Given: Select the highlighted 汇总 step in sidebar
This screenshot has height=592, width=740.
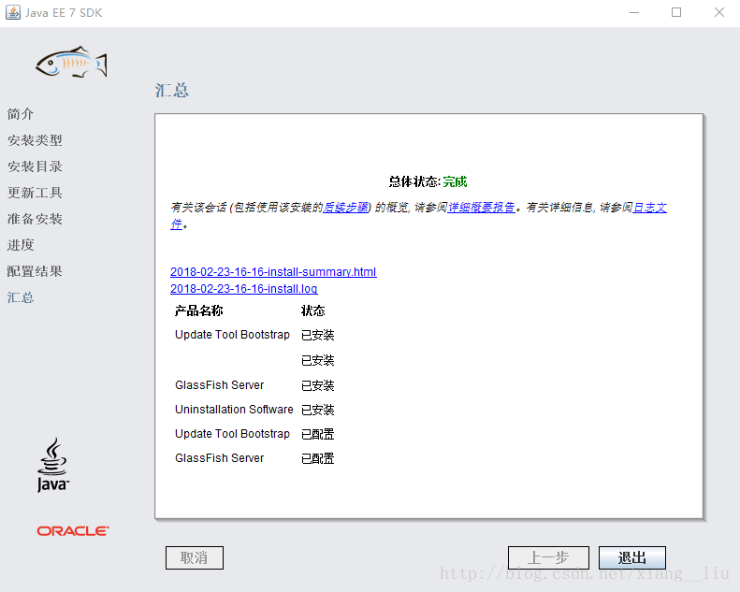Looking at the screenshot, I should pos(21,297).
